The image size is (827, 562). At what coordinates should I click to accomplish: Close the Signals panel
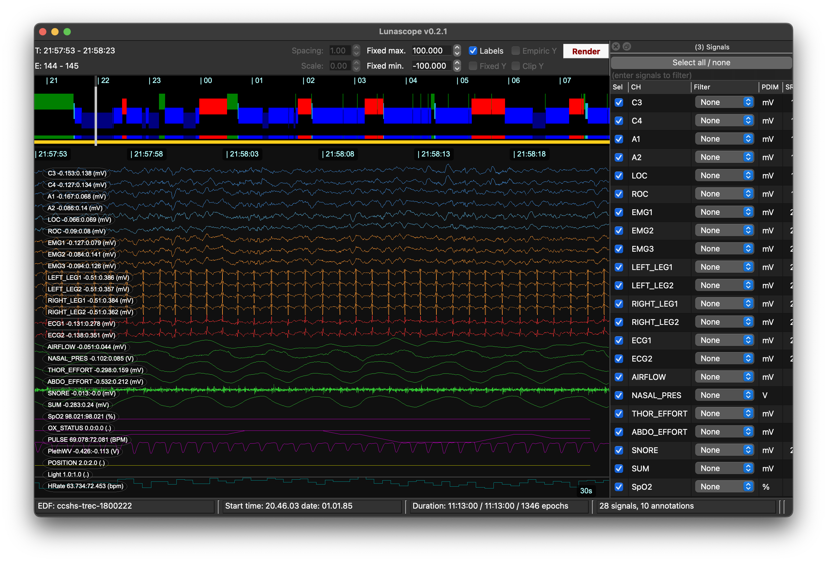(x=616, y=46)
